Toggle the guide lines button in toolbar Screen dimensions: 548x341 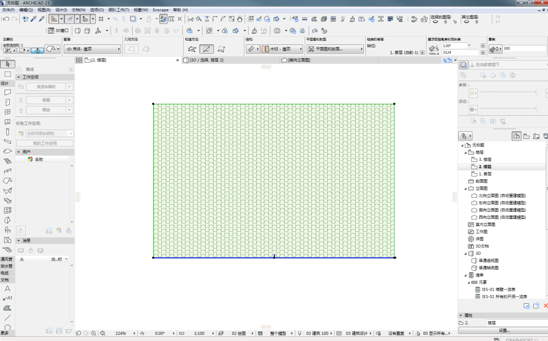(69, 19)
